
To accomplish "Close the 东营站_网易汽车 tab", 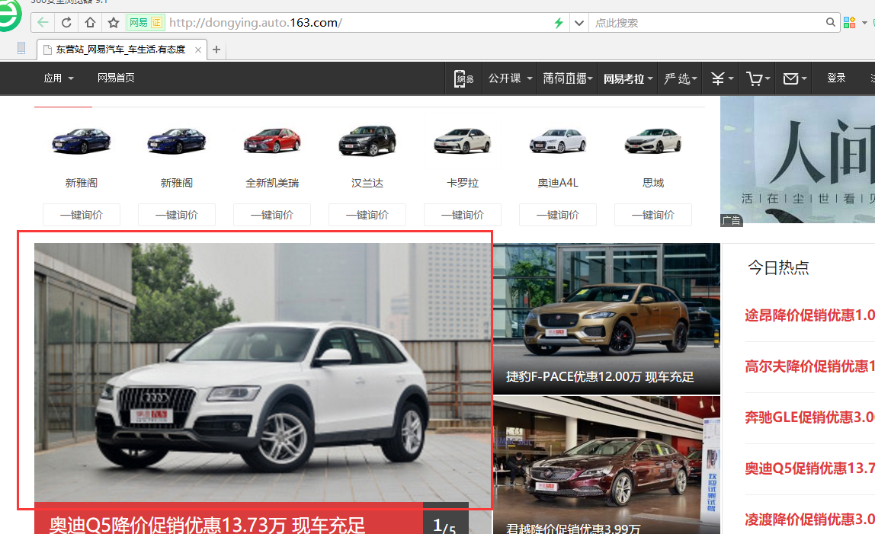I will tap(198, 50).
